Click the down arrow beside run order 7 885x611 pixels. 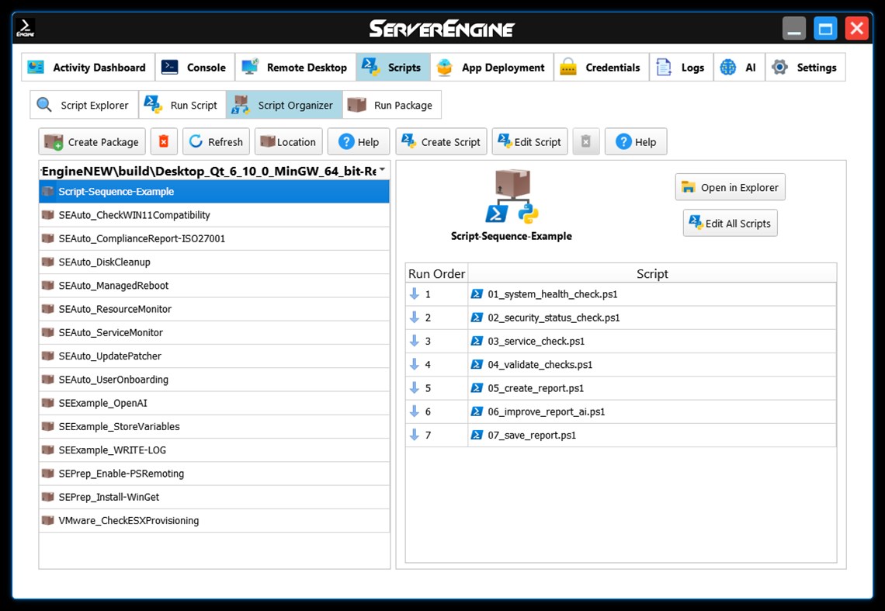[414, 435]
